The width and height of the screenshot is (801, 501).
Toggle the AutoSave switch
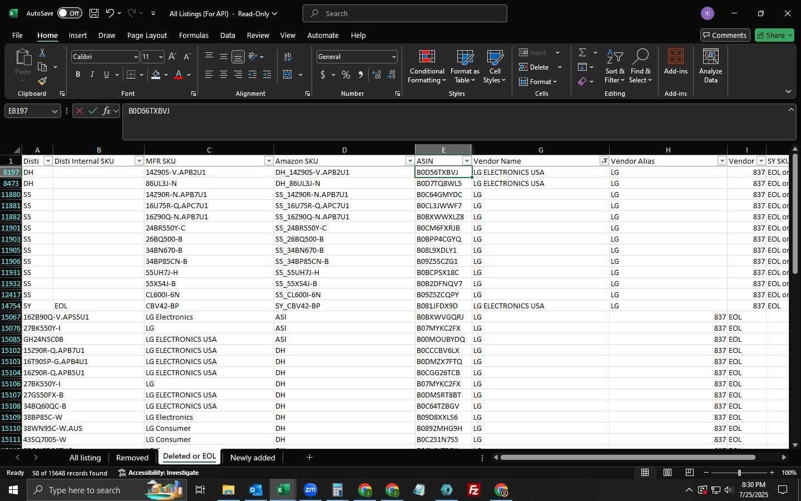point(70,13)
